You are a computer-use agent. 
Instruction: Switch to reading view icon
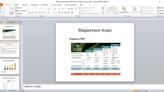[140, 91]
